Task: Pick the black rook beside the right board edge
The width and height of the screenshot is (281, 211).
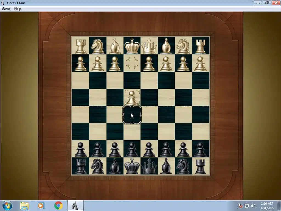Action: pyautogui.click(x=200, y=167)
